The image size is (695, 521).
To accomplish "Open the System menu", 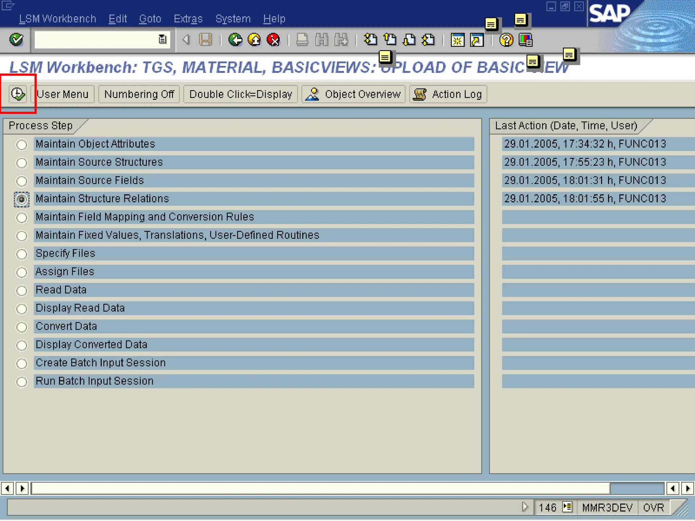I will pos(233,19).
